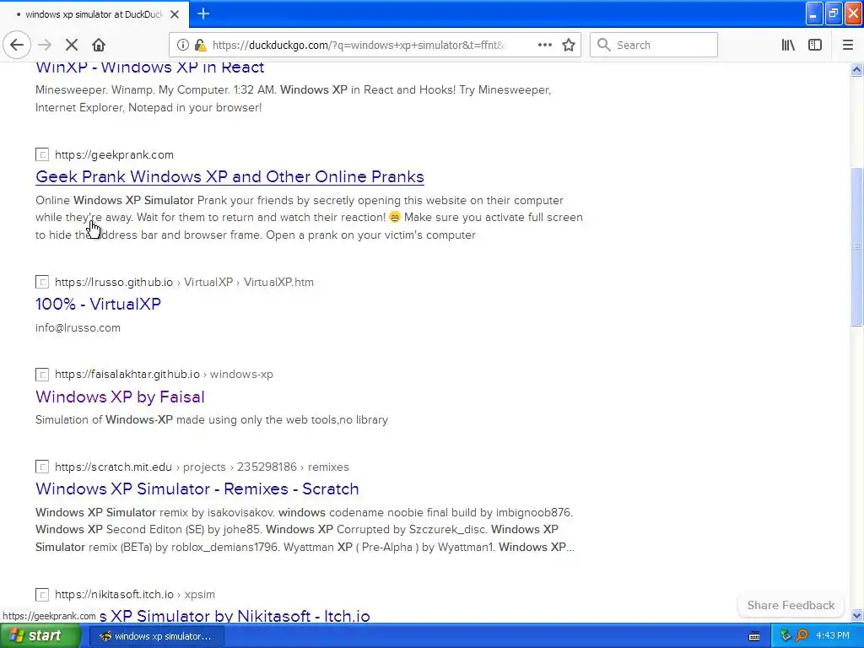Open the Firefox hamburger menu
Screen dimensions: 864x648
click(x=848, y=46)
